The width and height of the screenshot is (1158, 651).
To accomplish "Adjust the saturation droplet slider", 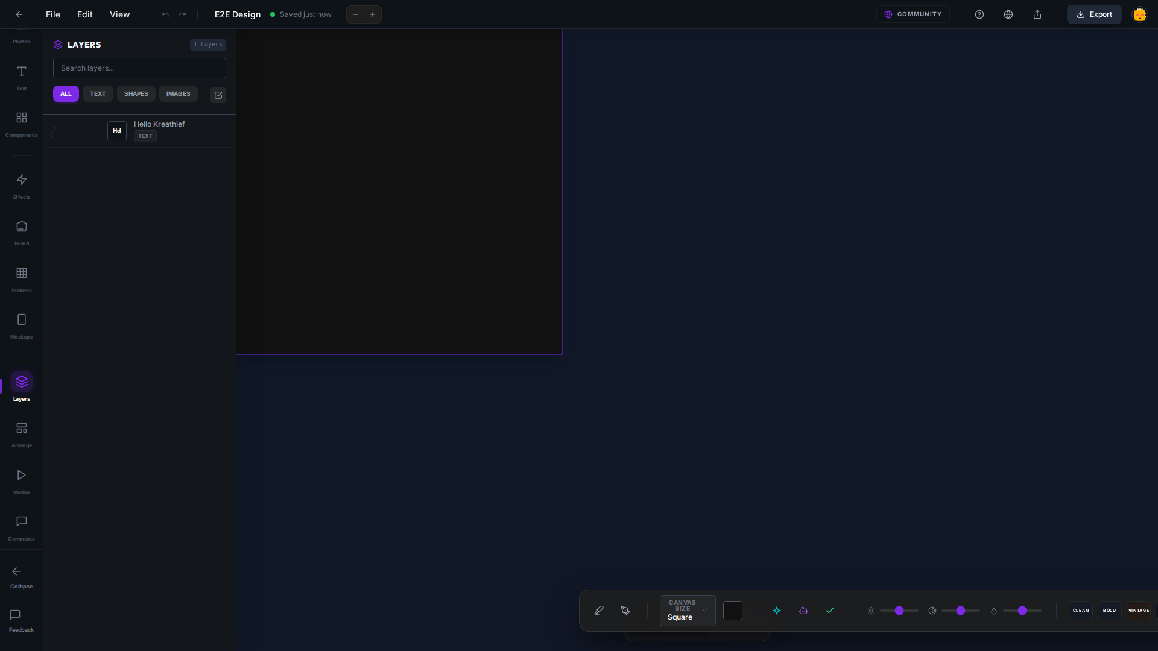I will pyautogui.click(x=1022, y=611).
